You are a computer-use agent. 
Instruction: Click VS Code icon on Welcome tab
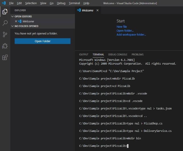(79, 10)
